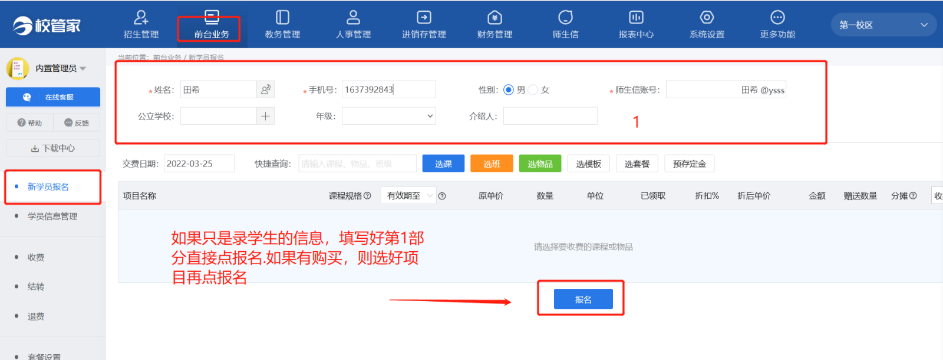This screenshot has height=360, width=943.
Task: Click plus icon beside 公立学校 field
Action: coord(266,116)
